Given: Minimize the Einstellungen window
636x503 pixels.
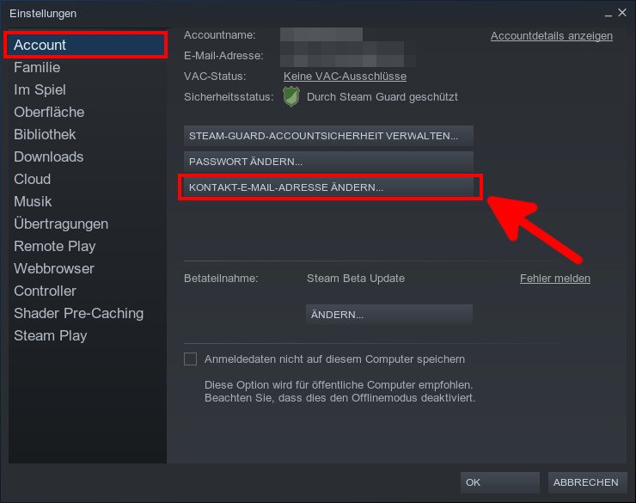Looking at the screenshot, I should point(608,14).
